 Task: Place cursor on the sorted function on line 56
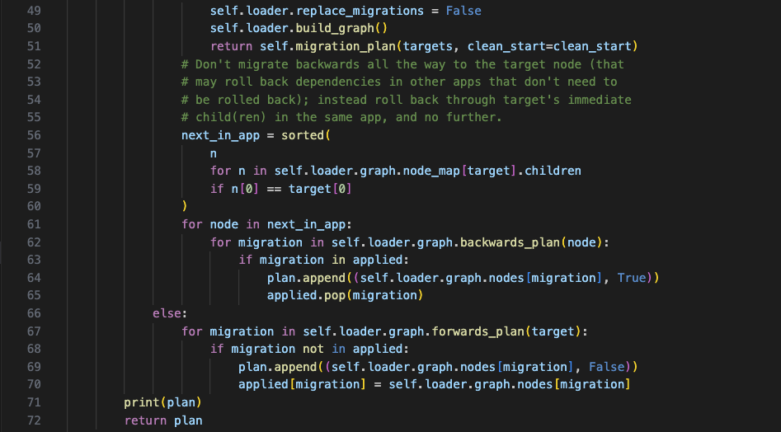(303, 135)
